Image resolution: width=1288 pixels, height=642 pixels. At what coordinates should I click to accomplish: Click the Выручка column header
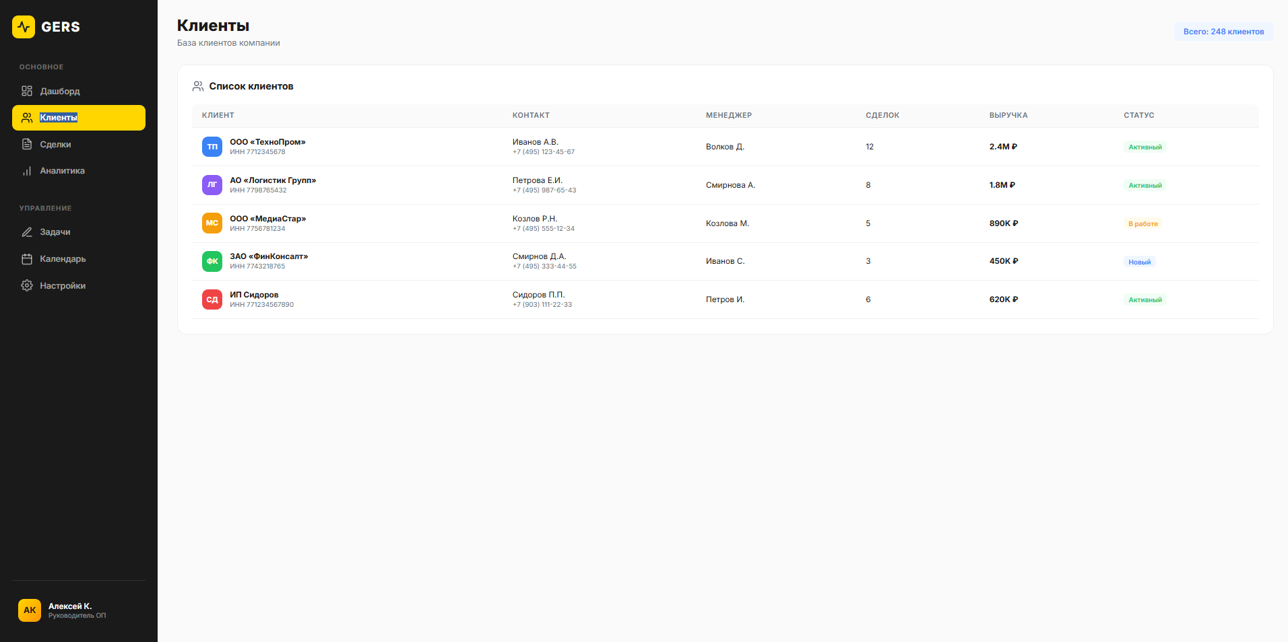point(1008,116)
